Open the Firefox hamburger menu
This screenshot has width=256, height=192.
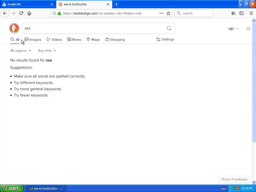(251, 13)
